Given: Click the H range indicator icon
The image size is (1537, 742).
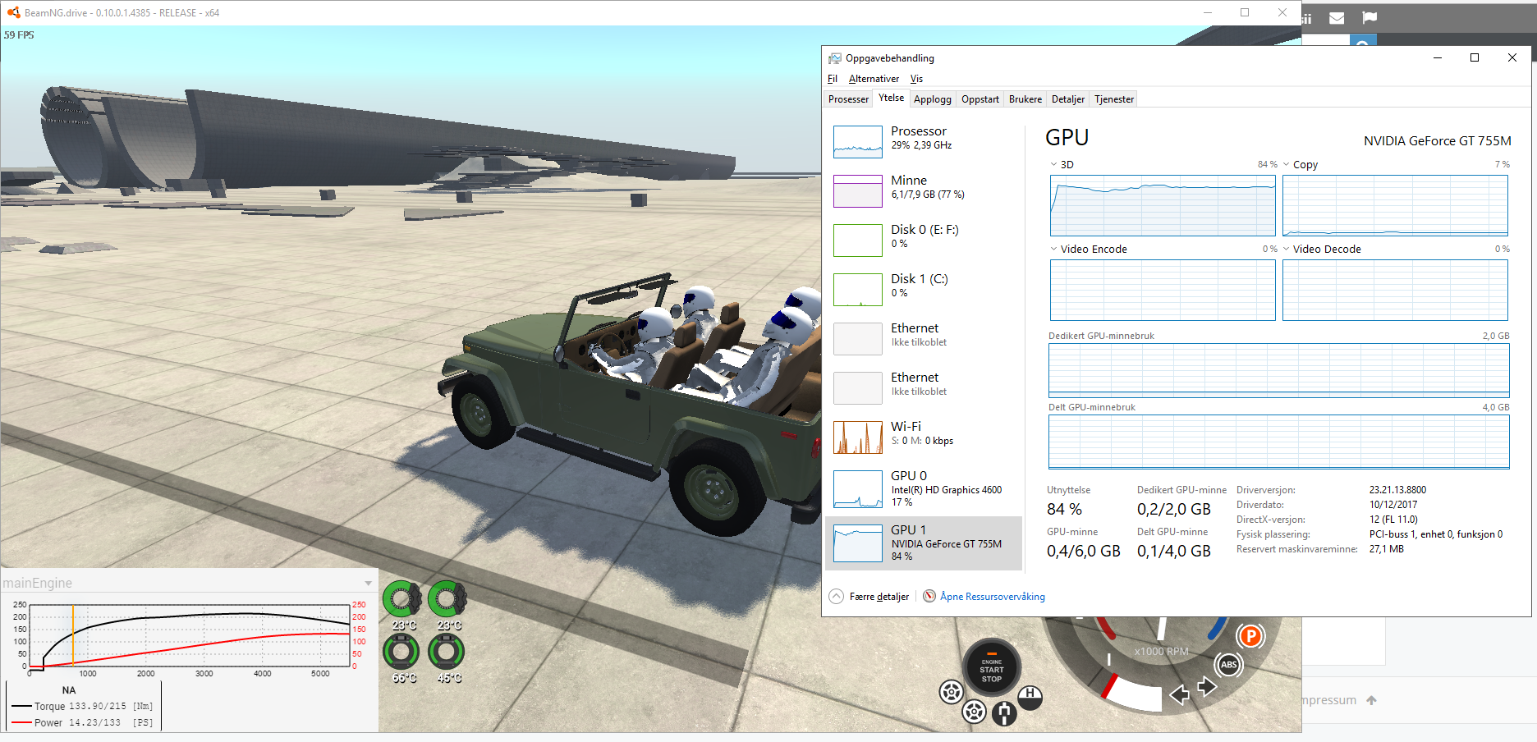Looking at the screenshot, I should click(x=1030, y=697).
